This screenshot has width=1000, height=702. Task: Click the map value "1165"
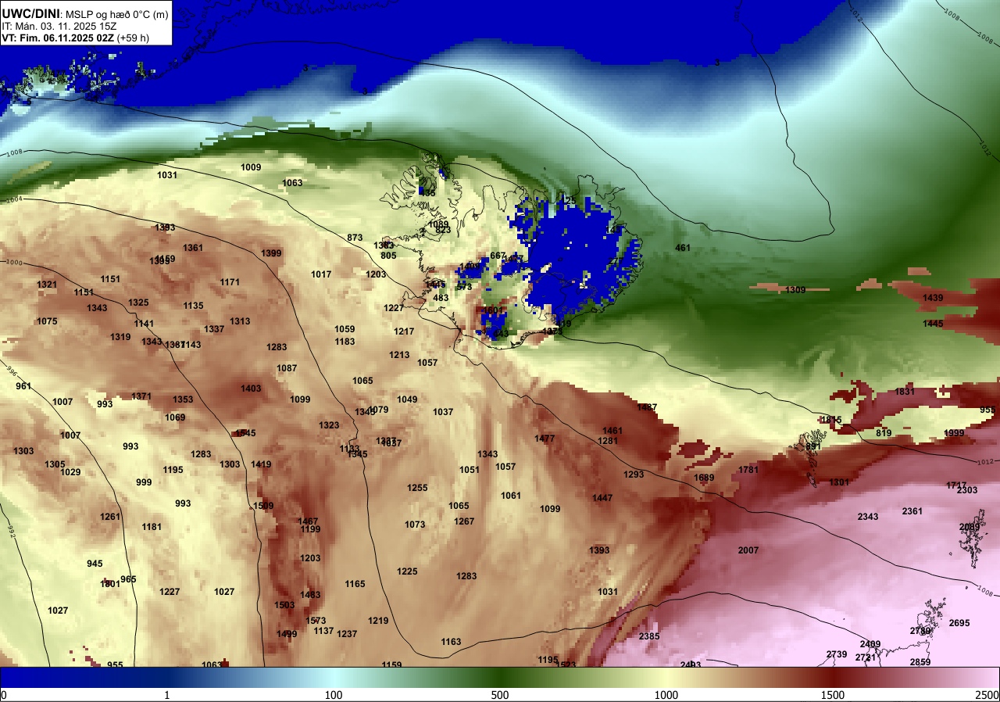[x=355, y=584]
